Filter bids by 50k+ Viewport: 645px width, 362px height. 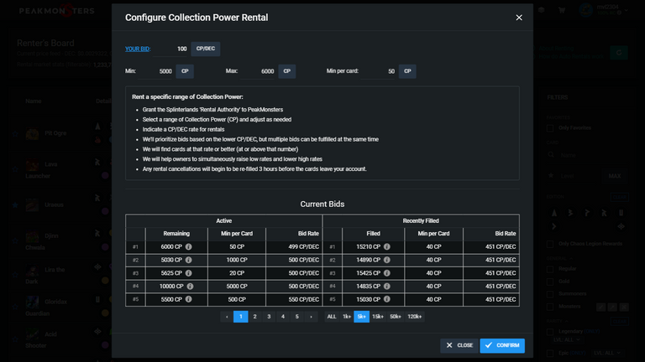[x=396, y=317]
